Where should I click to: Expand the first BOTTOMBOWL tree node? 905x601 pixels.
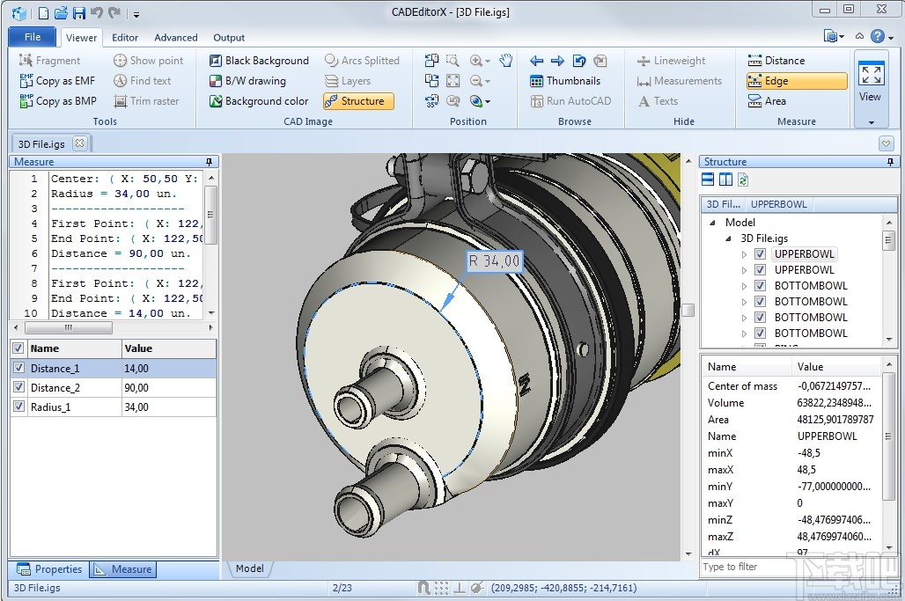click(x=744, y=286)
